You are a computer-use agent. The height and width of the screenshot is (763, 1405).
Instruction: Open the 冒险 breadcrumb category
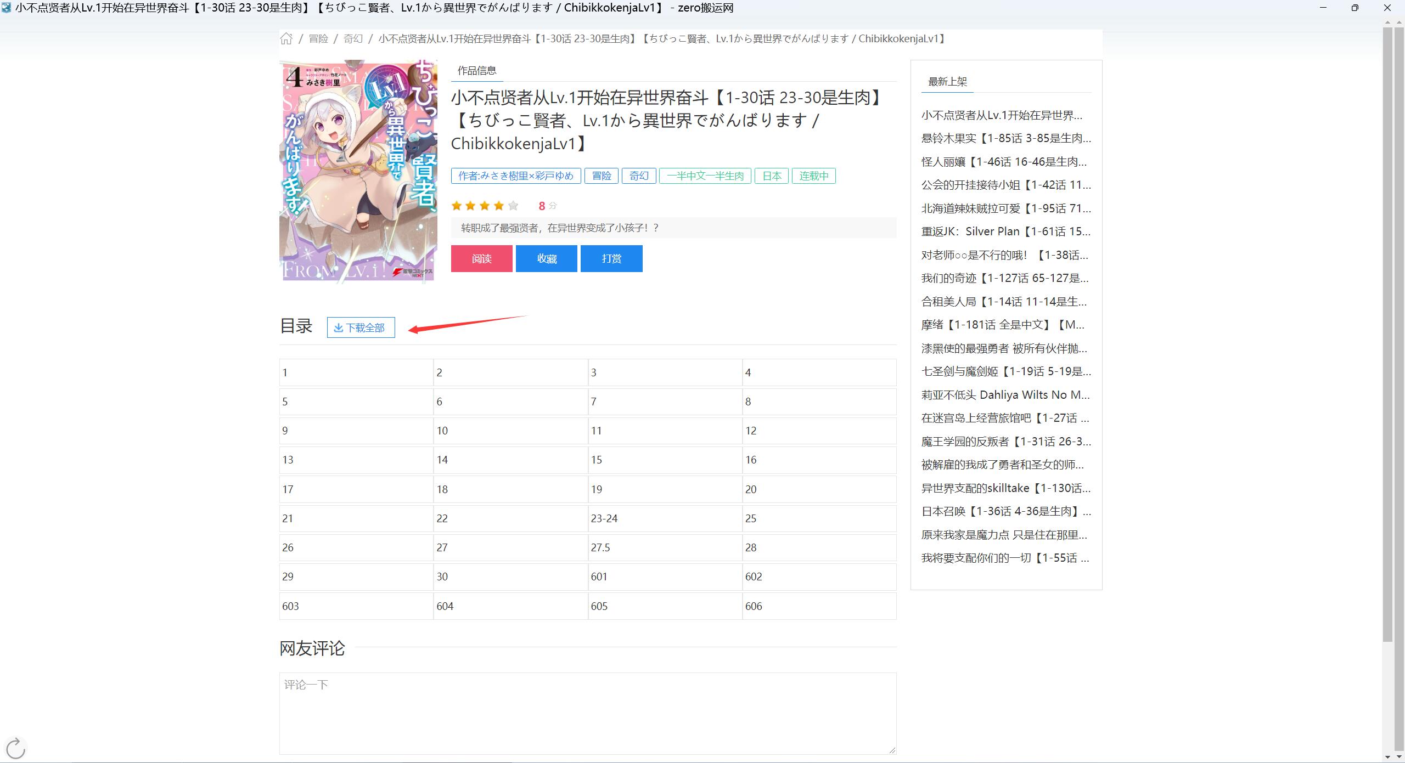[318, 38]
